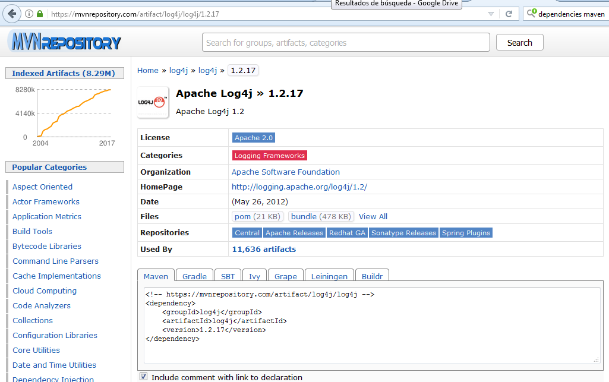Switch to the Gradle tab

[x=194, y=276]
